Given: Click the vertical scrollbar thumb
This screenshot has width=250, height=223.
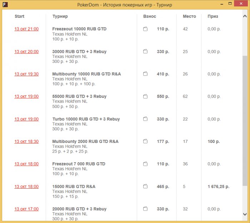Looking at the screenshot, I should click(x=245, y=120).
